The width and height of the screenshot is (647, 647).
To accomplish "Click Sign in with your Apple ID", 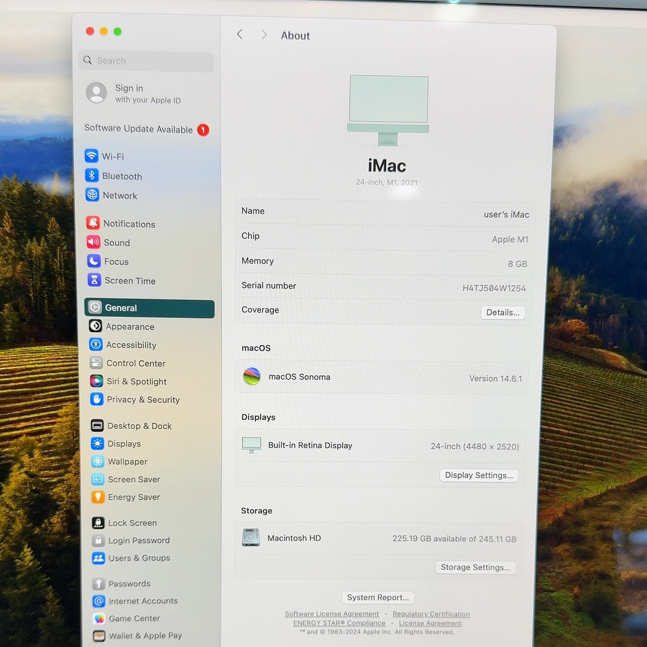I will [x=134, y=93].
